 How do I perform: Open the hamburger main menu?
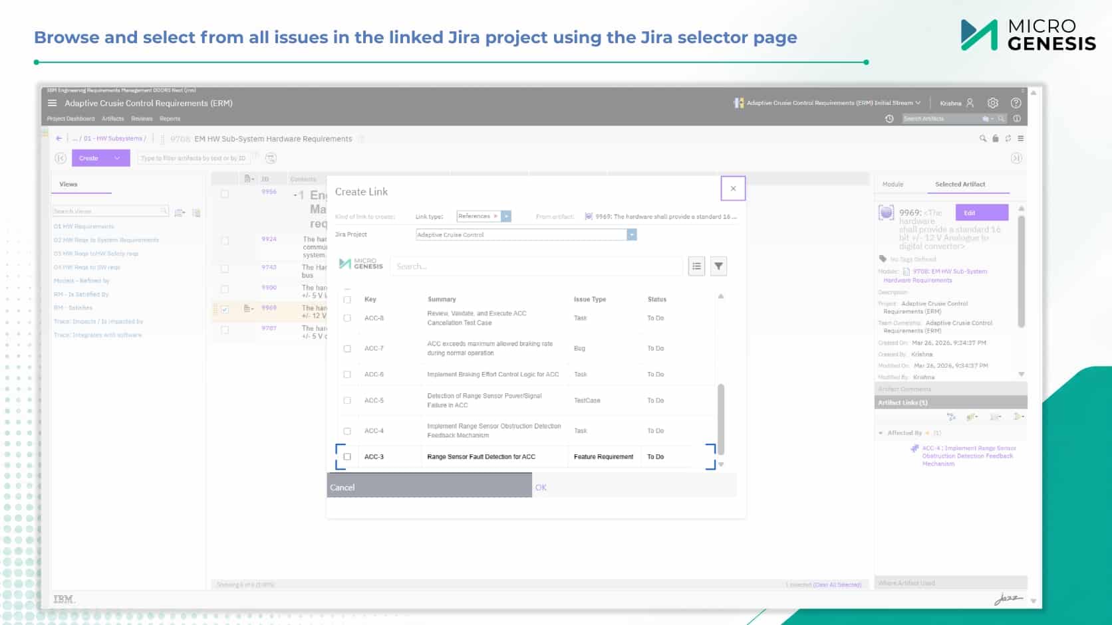(x=52, y=103)
